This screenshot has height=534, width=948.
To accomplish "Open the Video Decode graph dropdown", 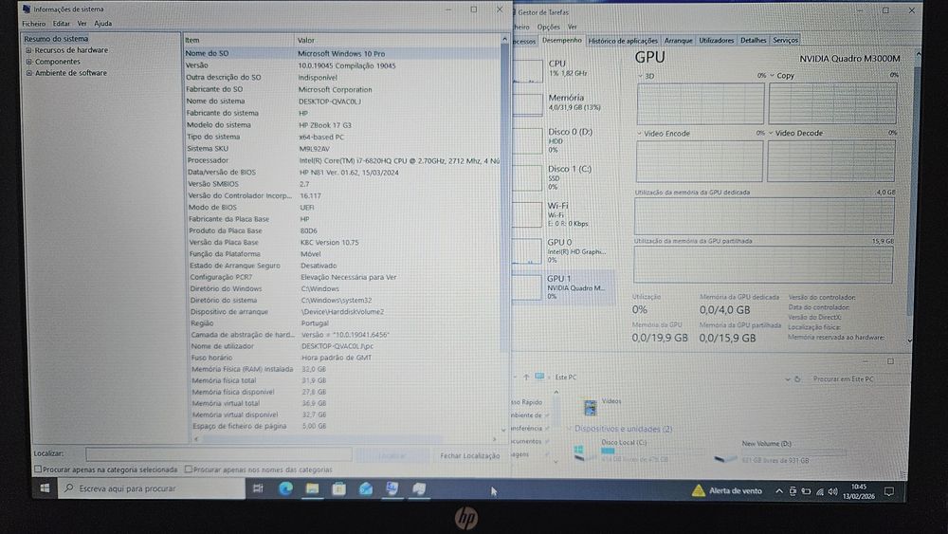I will [x=771, y=133].
